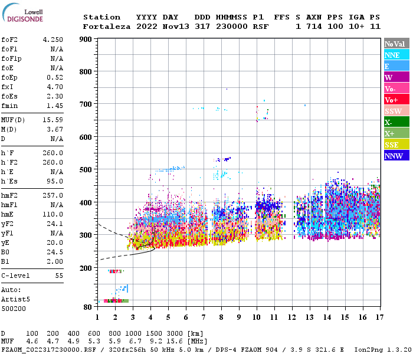The image size is (413, 354).
Task: Click the M(D) value 3.67
Action: [55, 130]
